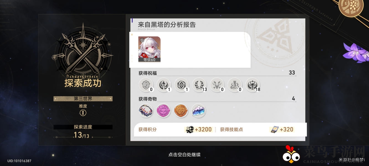Click The Hunt blessing icon showing 0
369x166 pixels.
click(217, 85)
